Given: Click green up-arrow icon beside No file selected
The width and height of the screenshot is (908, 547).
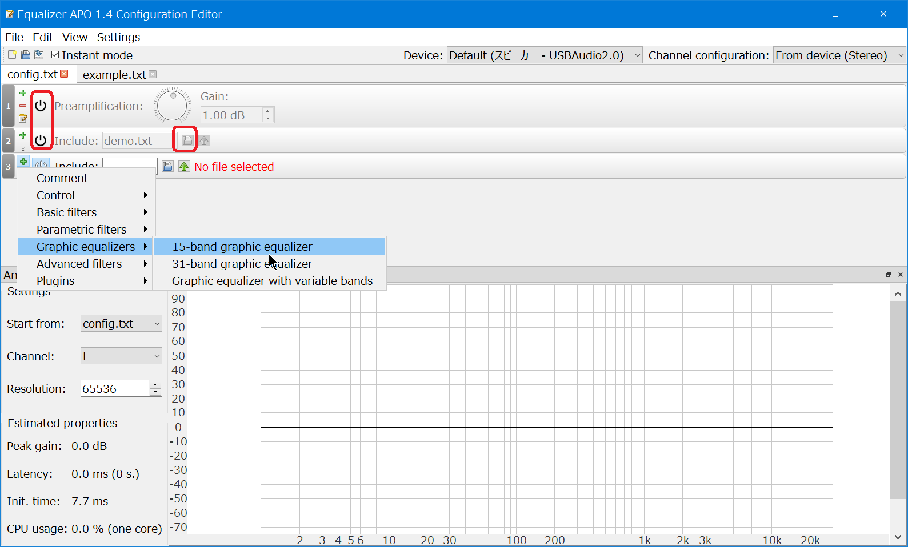Looking at the screenshot, I should click(184, 167).
